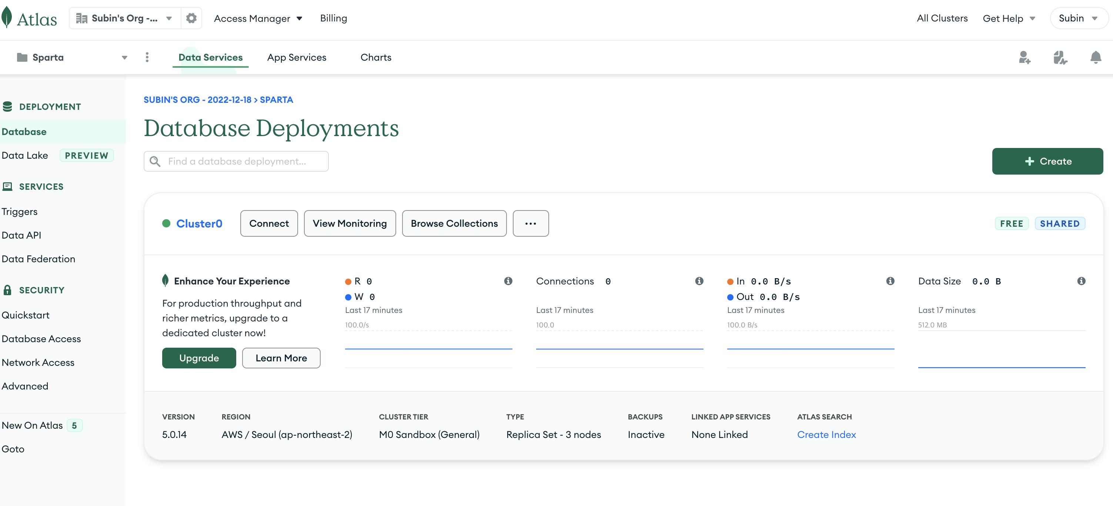This screenshot has width=1113, height=506.
Task: Click Browse Collections button
Action: coord(454,223)
